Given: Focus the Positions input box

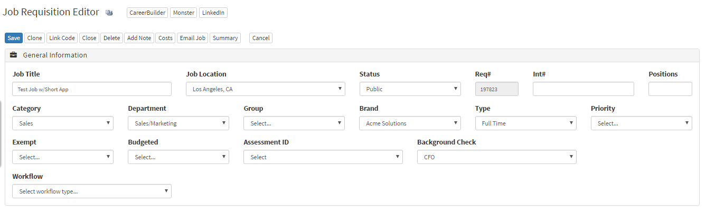Looking at the screenshot, I should tap(670, 89).
